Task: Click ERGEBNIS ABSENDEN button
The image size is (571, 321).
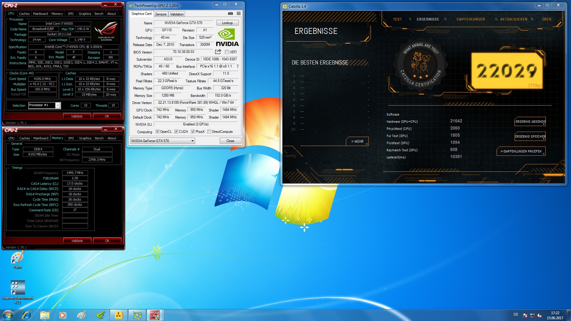Action: (530, 122)
